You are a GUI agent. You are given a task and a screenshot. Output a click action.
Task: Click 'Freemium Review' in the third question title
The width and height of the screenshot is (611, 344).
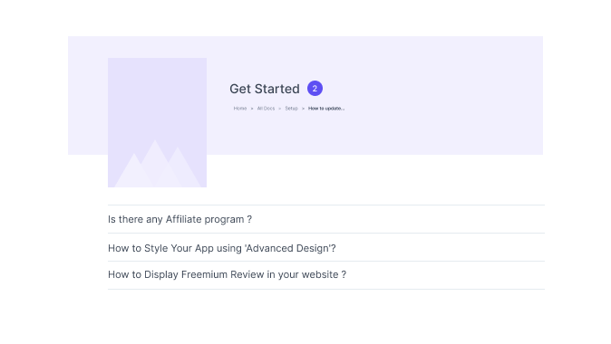pyautogui.click(x=222, y=274)
